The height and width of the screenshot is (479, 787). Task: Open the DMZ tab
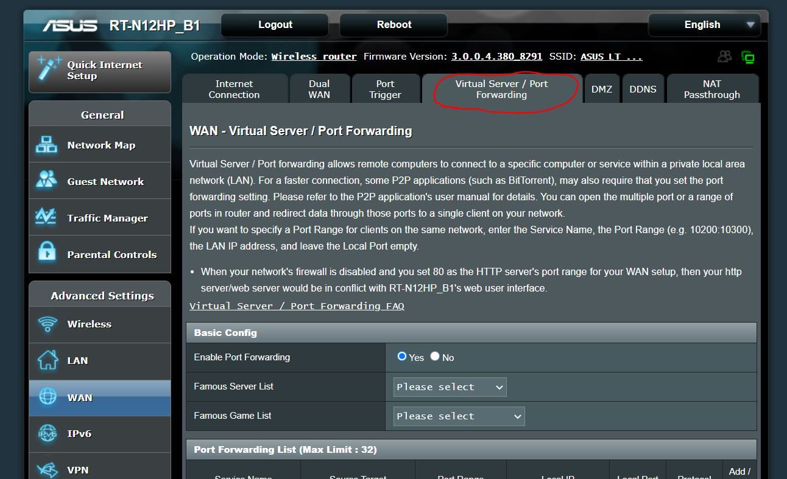point(602,89)
